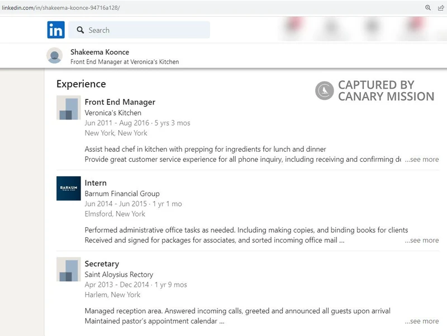Click the Saint Aloysius Rectory company name
Viewport: 447px width, 336px height.
[119, 275]
